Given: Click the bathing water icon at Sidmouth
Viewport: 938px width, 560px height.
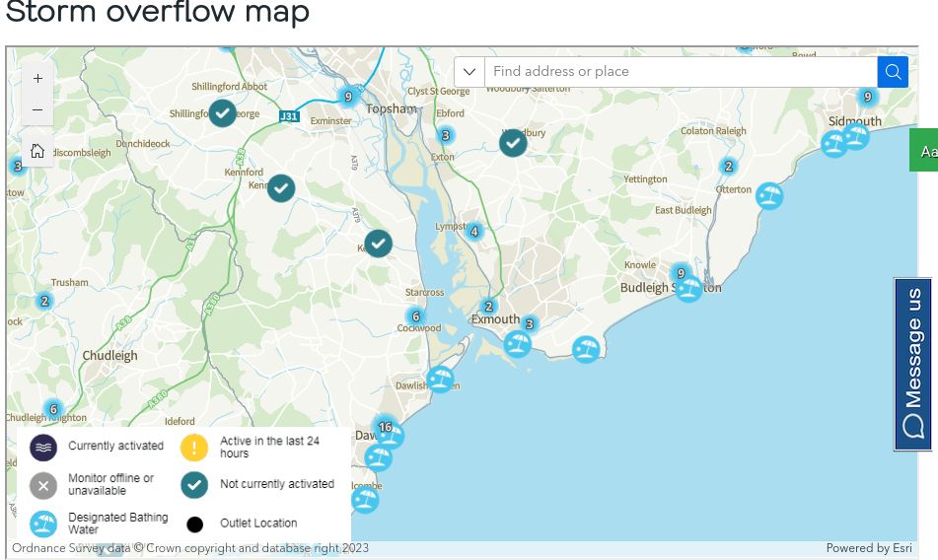Looking at the screenshot, I should [856, 136].
